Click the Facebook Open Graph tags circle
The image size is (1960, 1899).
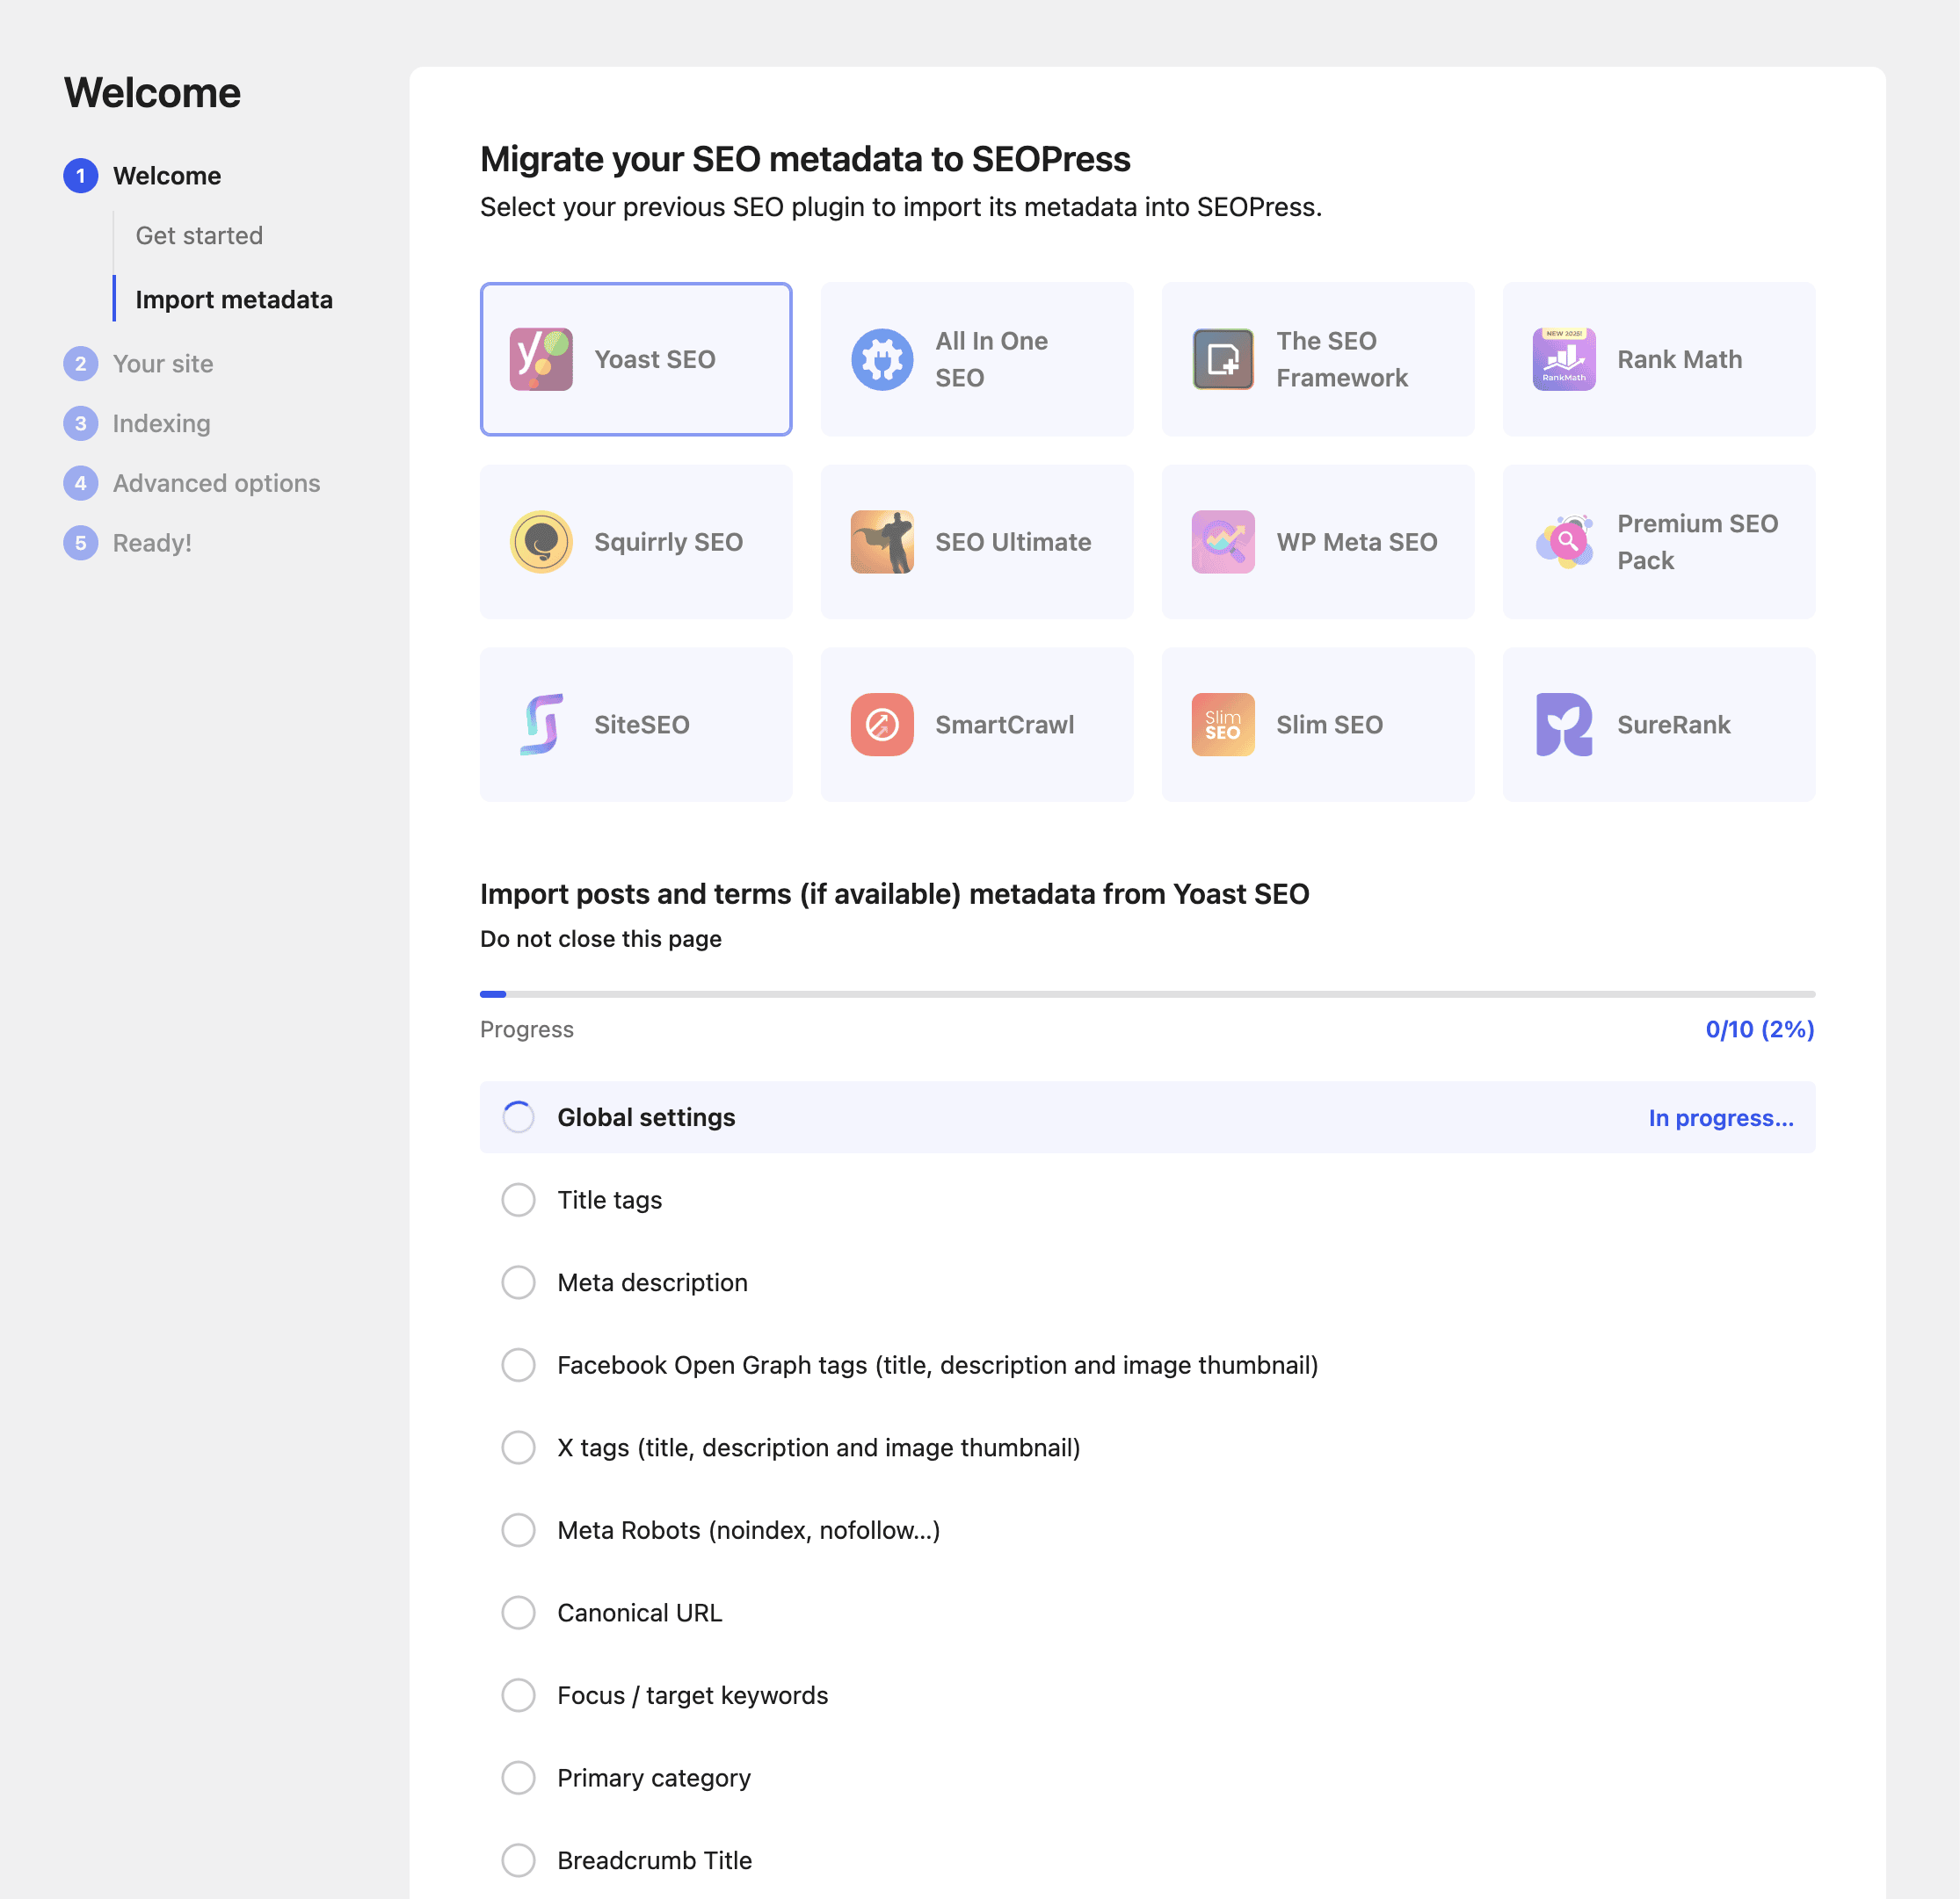pyautogui.click(x=518, y=1365)
